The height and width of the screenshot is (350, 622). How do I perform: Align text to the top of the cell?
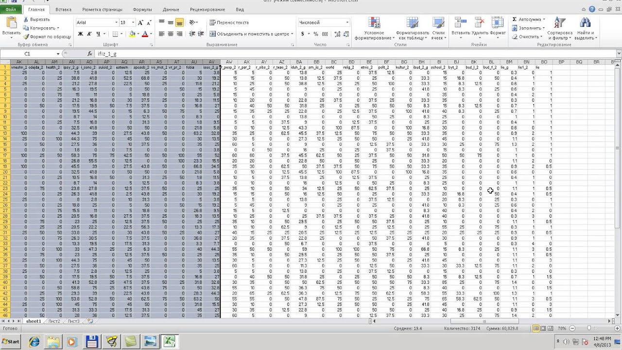(x=161, y=23)
